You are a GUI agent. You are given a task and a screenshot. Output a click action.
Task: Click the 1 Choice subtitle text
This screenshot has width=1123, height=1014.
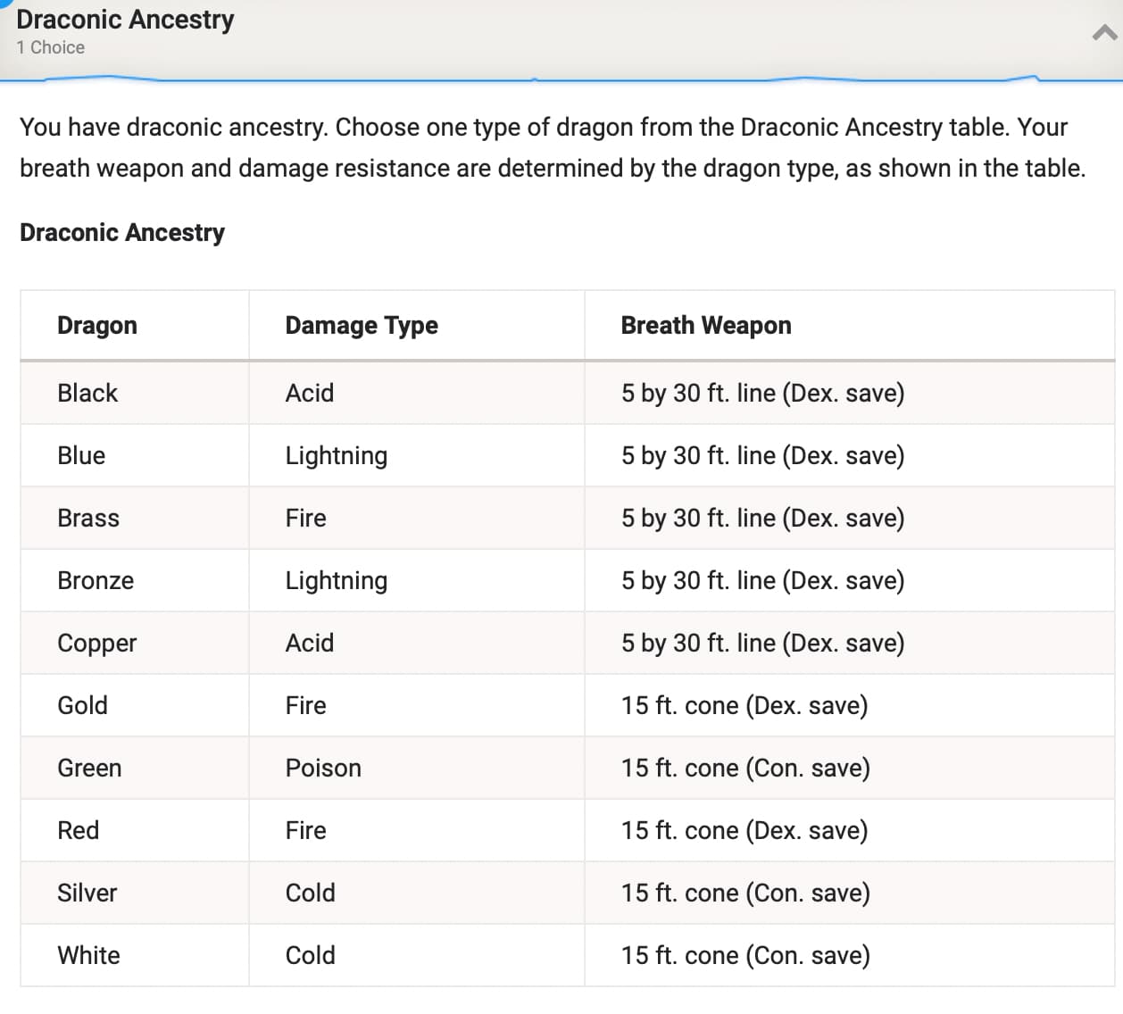point(50,47)
